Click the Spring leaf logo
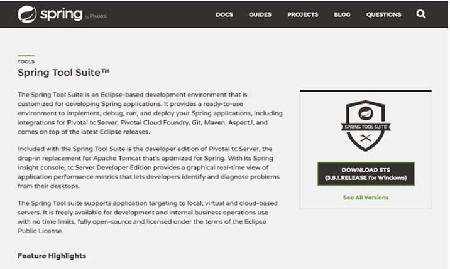 [x=27, y=14]
